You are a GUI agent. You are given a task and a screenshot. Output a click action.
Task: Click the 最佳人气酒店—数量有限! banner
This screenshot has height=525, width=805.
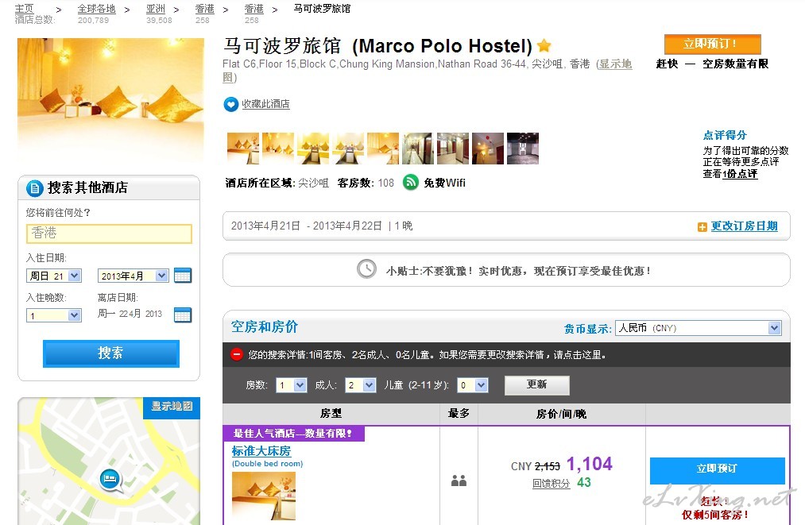point(294,434)
